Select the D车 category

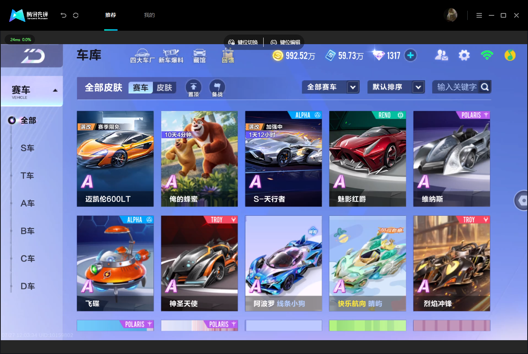pos(28,286)
